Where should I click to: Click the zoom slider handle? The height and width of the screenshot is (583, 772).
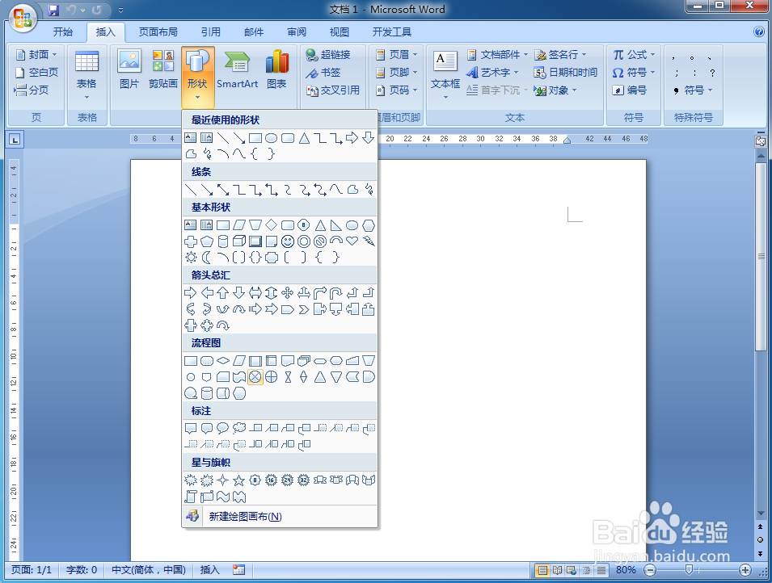click(x=689, y=570)
